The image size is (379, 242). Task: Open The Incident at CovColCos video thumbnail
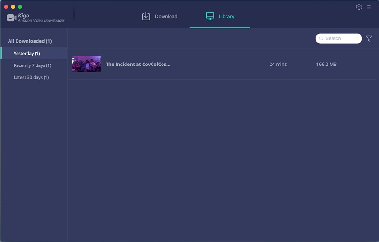(87, 64)
